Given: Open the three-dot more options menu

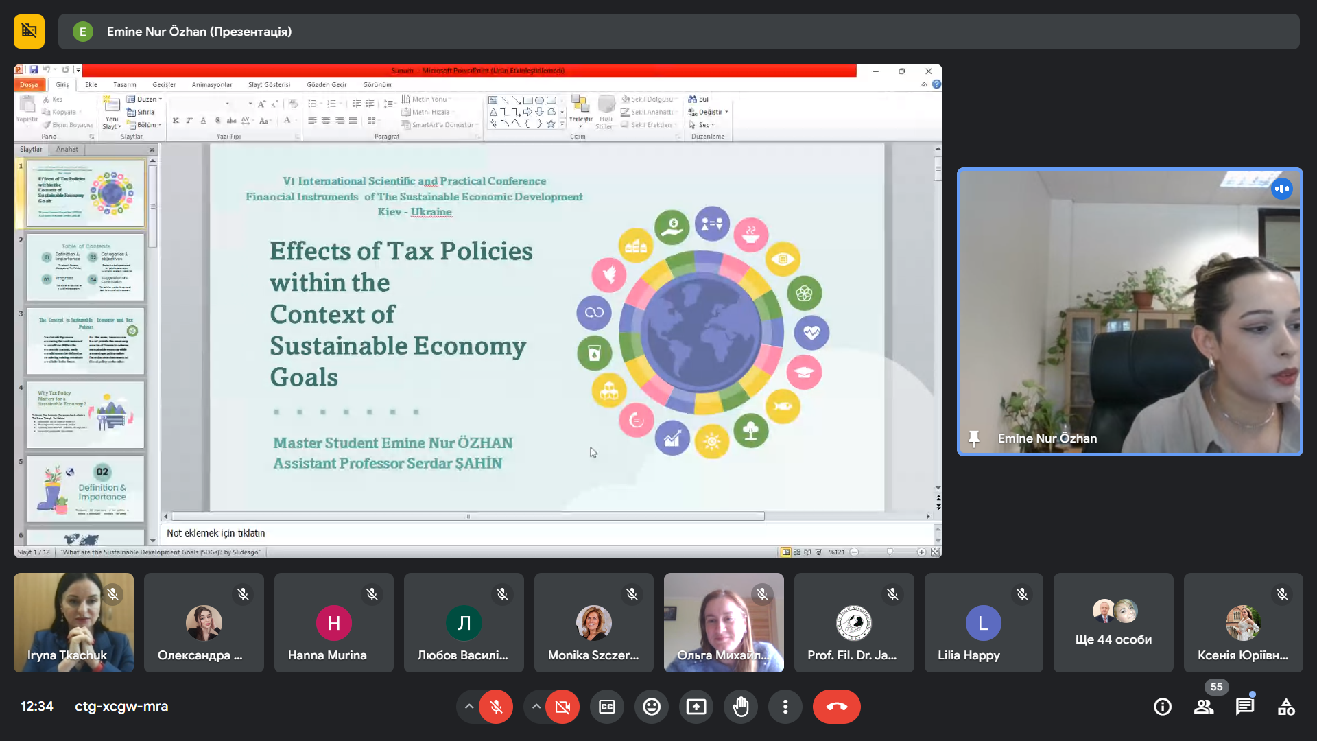Looking at the screenshot, I should tap(785, 707).
